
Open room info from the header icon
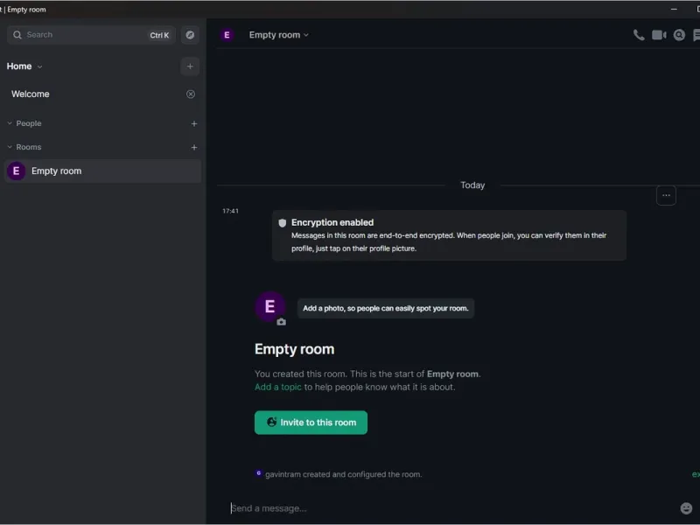(679, 35)
